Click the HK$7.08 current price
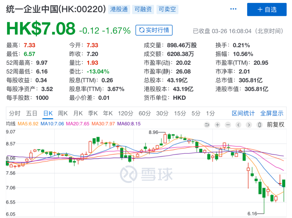 click(x=41, y=29)
